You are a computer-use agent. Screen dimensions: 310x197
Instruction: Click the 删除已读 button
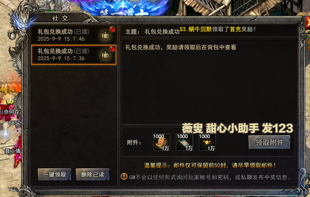(92, 175)
